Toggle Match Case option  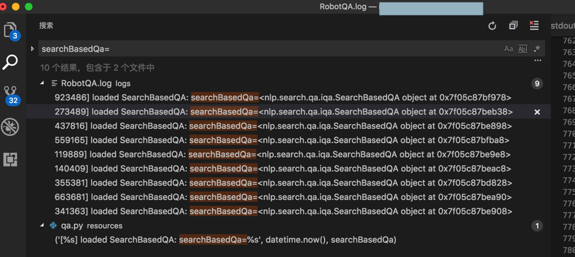pos(508,49)
